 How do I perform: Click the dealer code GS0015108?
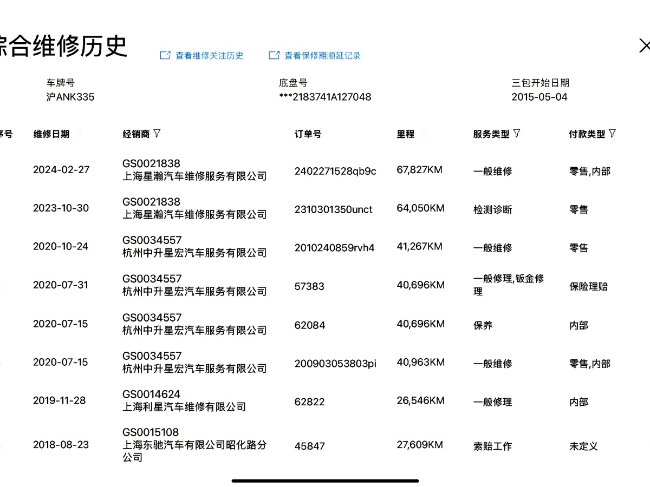[x=151, y=432]
